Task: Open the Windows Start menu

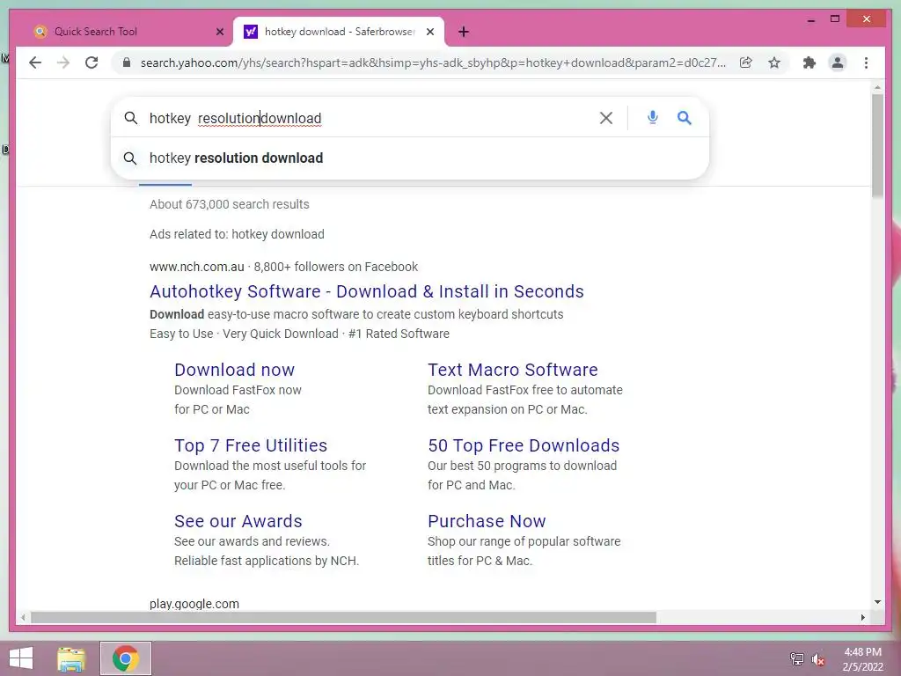Action: [x=21, y=658]
